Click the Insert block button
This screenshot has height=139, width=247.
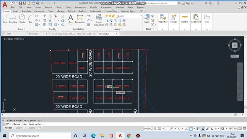(147, 19)
